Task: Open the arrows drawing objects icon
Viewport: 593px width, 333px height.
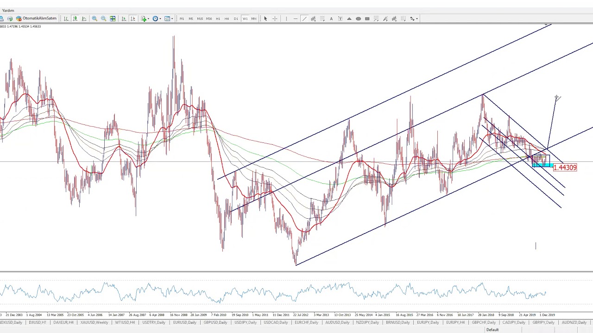Action: coord(412,18)
